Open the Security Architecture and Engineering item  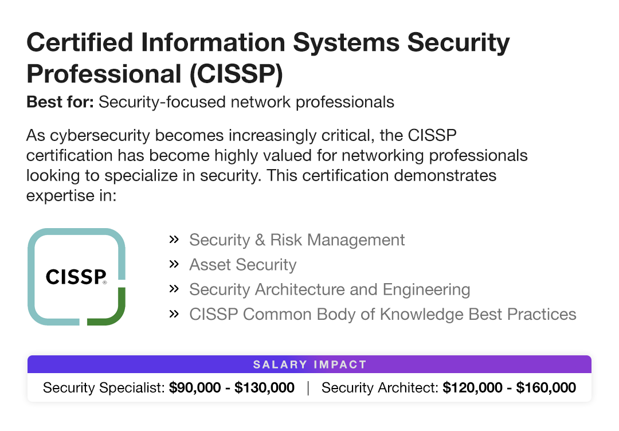330,289
